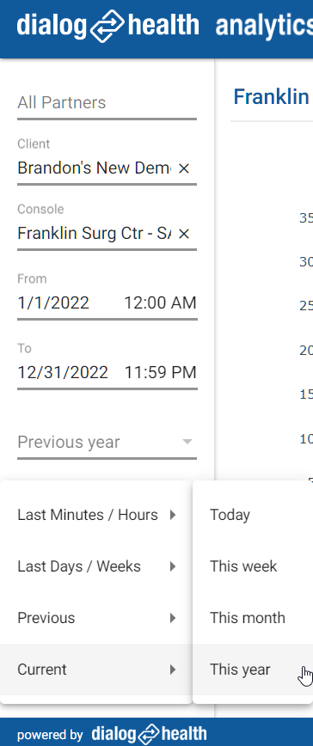The width and height of the screenshot is (313, 746).
Task: Expand the Last Minutes / Hours submenu arrow
Action: [x=173, y=515]
